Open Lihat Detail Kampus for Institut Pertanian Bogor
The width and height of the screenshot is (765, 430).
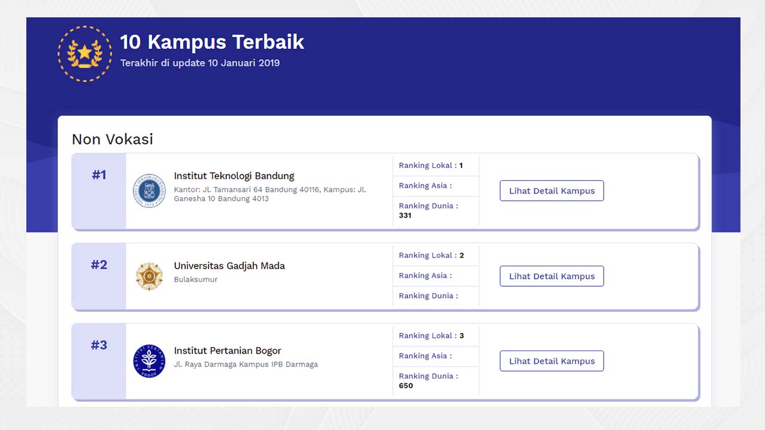pos(552,361)
